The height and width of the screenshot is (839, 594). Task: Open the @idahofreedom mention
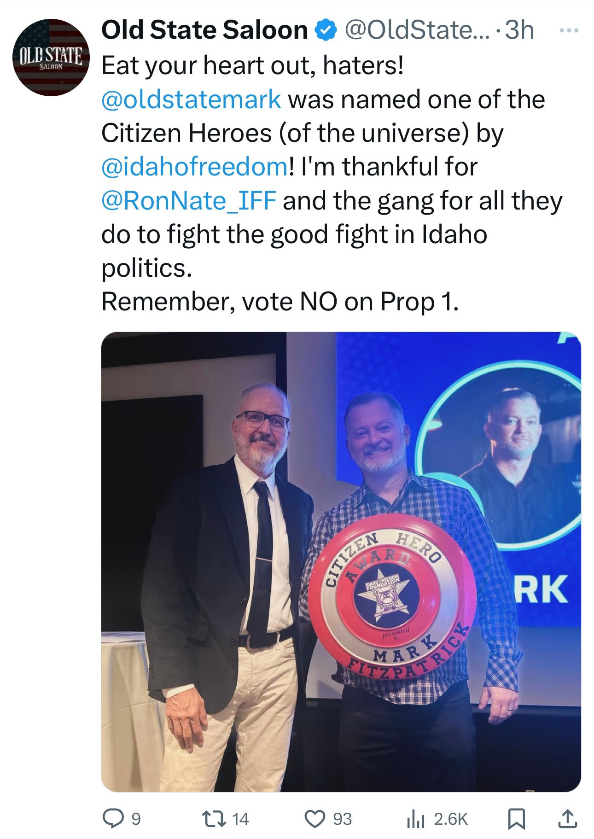coord(195,167)
